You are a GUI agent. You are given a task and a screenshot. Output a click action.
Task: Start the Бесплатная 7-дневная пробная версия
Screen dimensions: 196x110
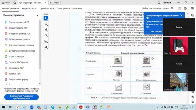(x=21, y=97)
